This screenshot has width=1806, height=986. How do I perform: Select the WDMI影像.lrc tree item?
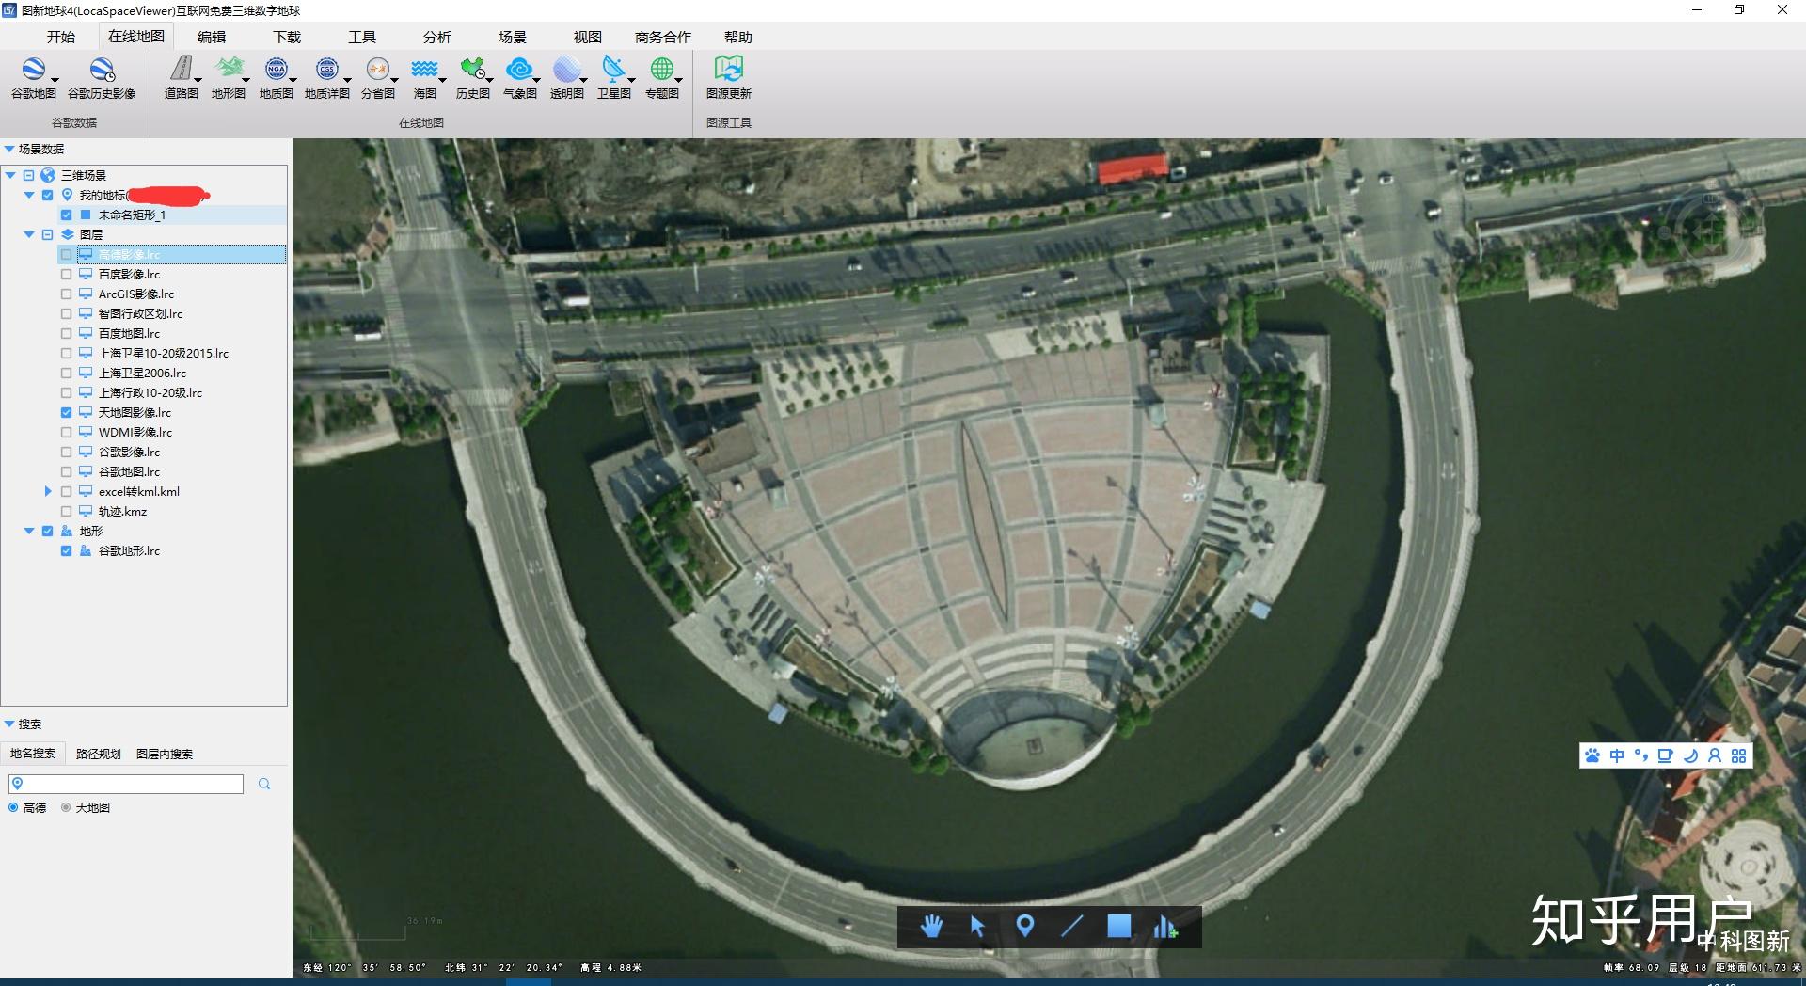(x=135, y=432)
